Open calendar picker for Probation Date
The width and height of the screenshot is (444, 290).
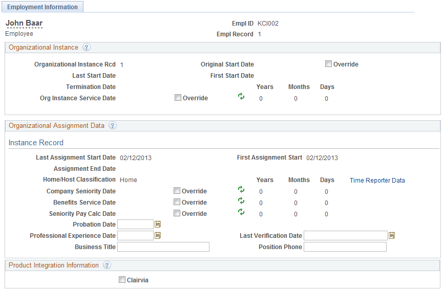click(158, 225)
